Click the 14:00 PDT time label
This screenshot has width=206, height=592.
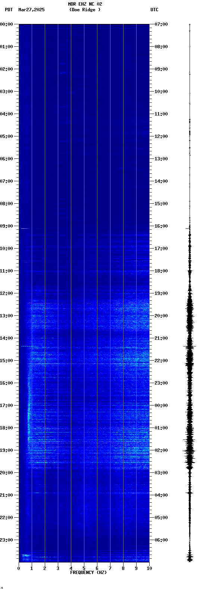pyautogui.click(x=6, y=338)
